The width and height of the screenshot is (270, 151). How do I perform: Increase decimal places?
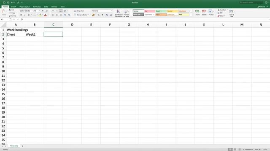[107, 15]
